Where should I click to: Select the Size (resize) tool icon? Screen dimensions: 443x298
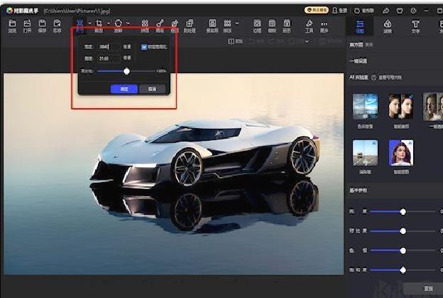(x=80, y=23)
